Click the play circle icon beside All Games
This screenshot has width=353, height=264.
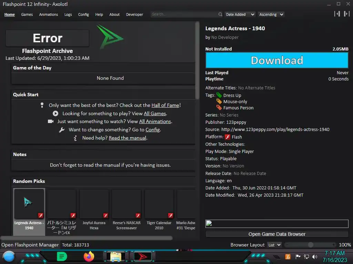point(56,113)
